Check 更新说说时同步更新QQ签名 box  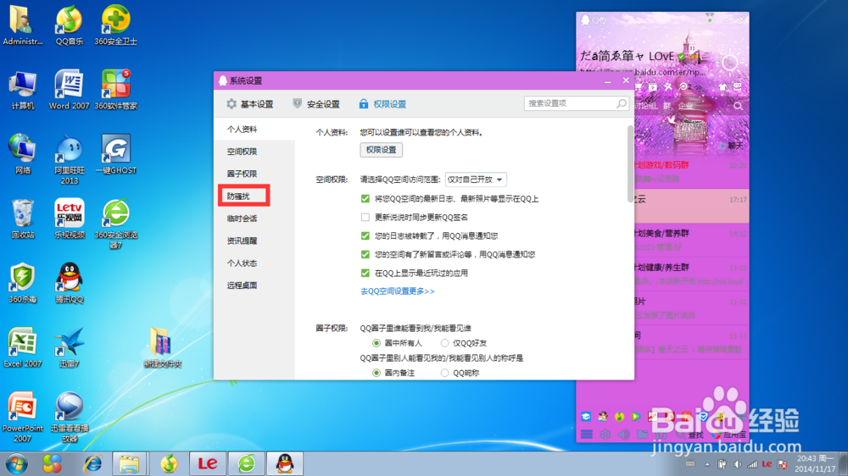(x=365, y=217)
